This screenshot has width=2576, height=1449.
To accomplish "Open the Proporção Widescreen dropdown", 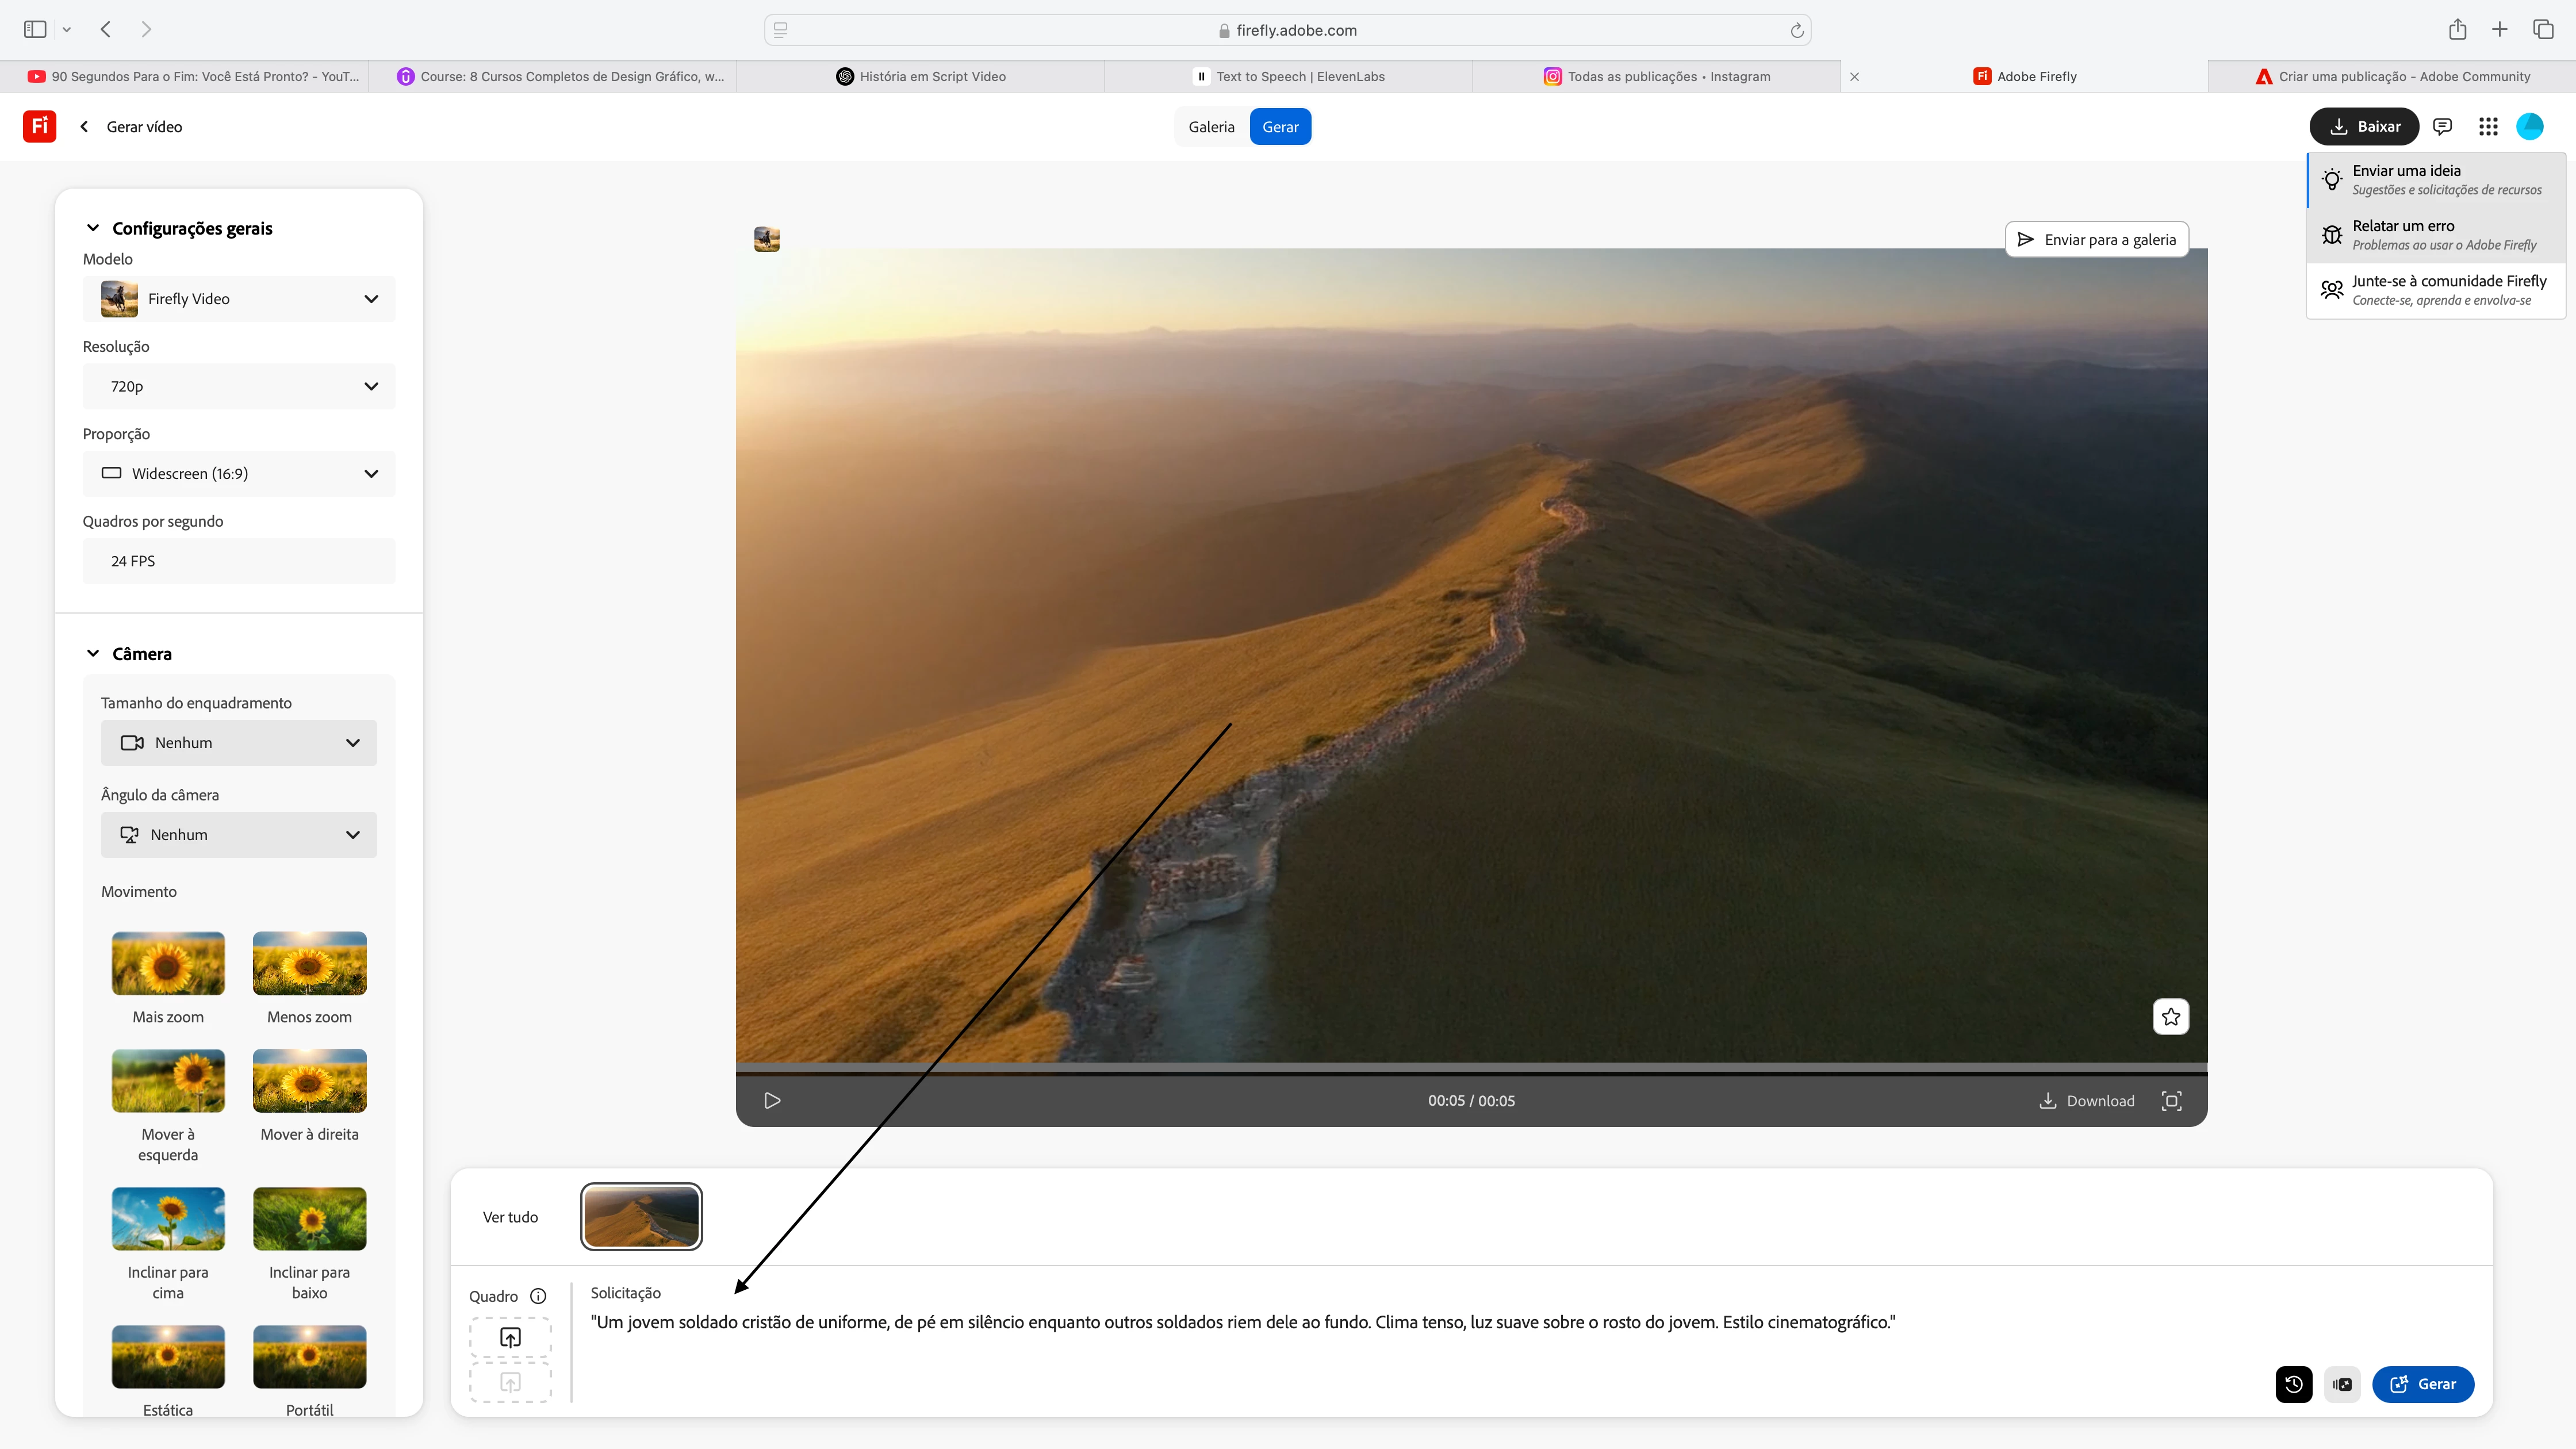I will click(x=239, y=473).
